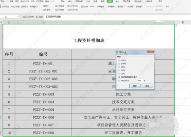Open the 文档助手 tab
This screenshot has height=137, width=191.
click(x=148, y=1)
